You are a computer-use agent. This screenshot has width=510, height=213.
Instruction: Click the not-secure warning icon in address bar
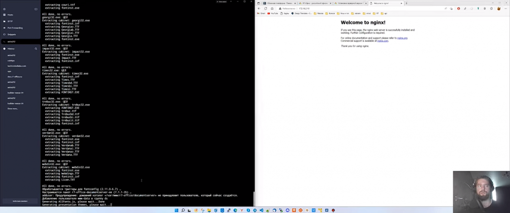pyautogui.click(x=280, y=8)
